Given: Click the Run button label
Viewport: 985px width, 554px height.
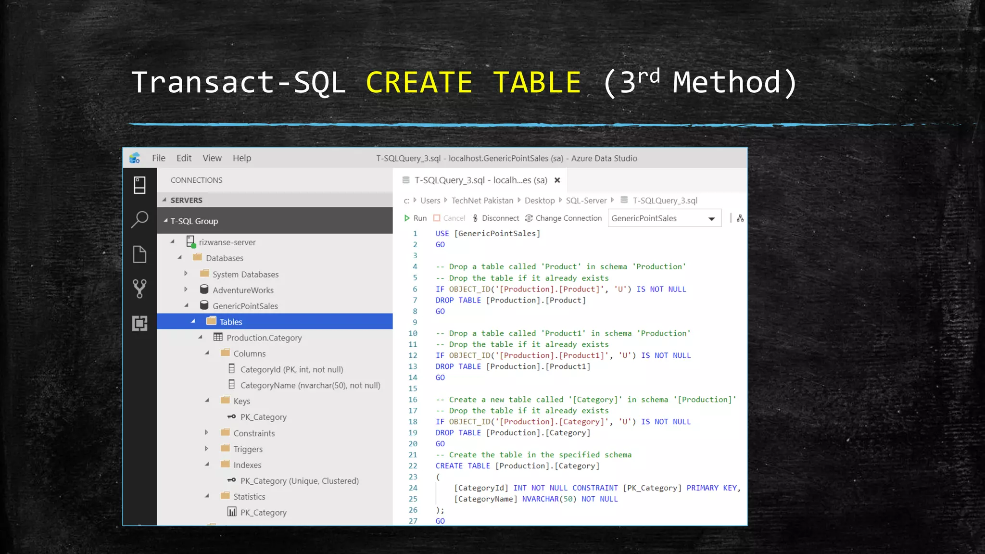Looking at the screenshot, I should point(420,218).
